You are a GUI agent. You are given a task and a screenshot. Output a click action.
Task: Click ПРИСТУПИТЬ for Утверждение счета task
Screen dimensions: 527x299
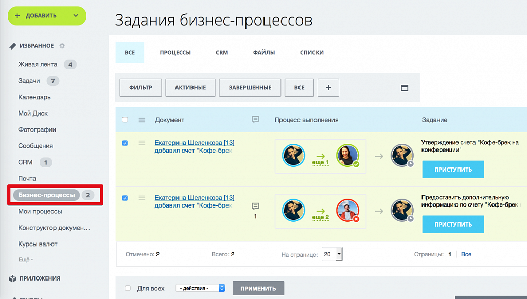pos(453,170)
